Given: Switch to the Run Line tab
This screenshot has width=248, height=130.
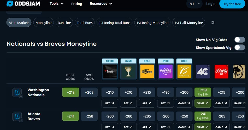Looking at the screenshot, I should (x=64, y=23).
